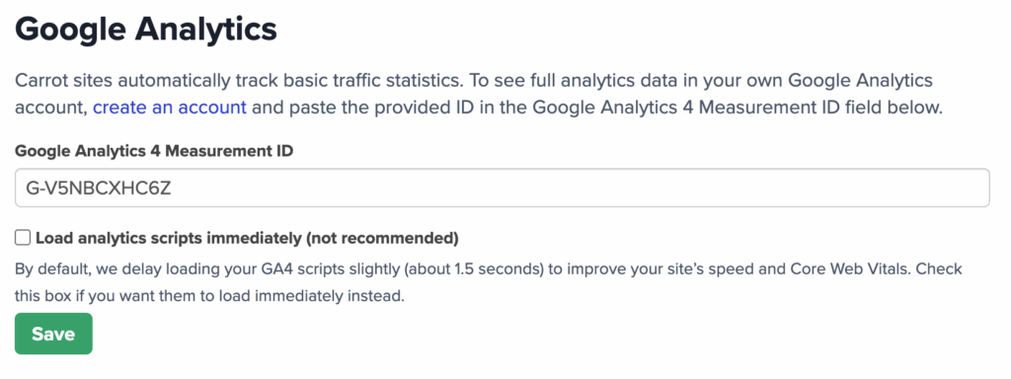Open the "create an account" link

170,107
